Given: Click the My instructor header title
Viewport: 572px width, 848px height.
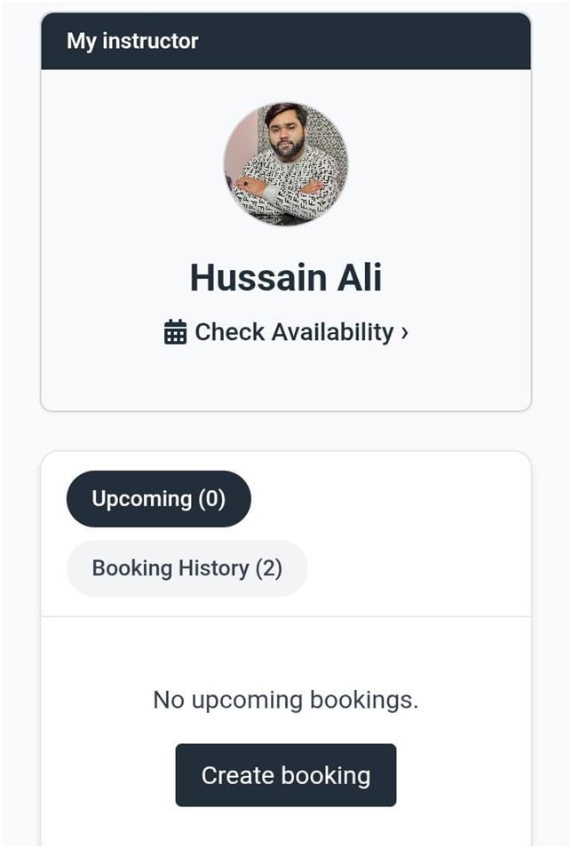Looking at the screenshot, I should tap(132, 41).
